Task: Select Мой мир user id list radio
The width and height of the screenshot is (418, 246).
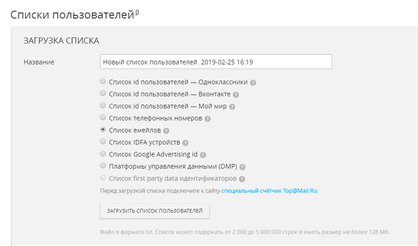Action: pyautogui.click(x=103, y=105)
